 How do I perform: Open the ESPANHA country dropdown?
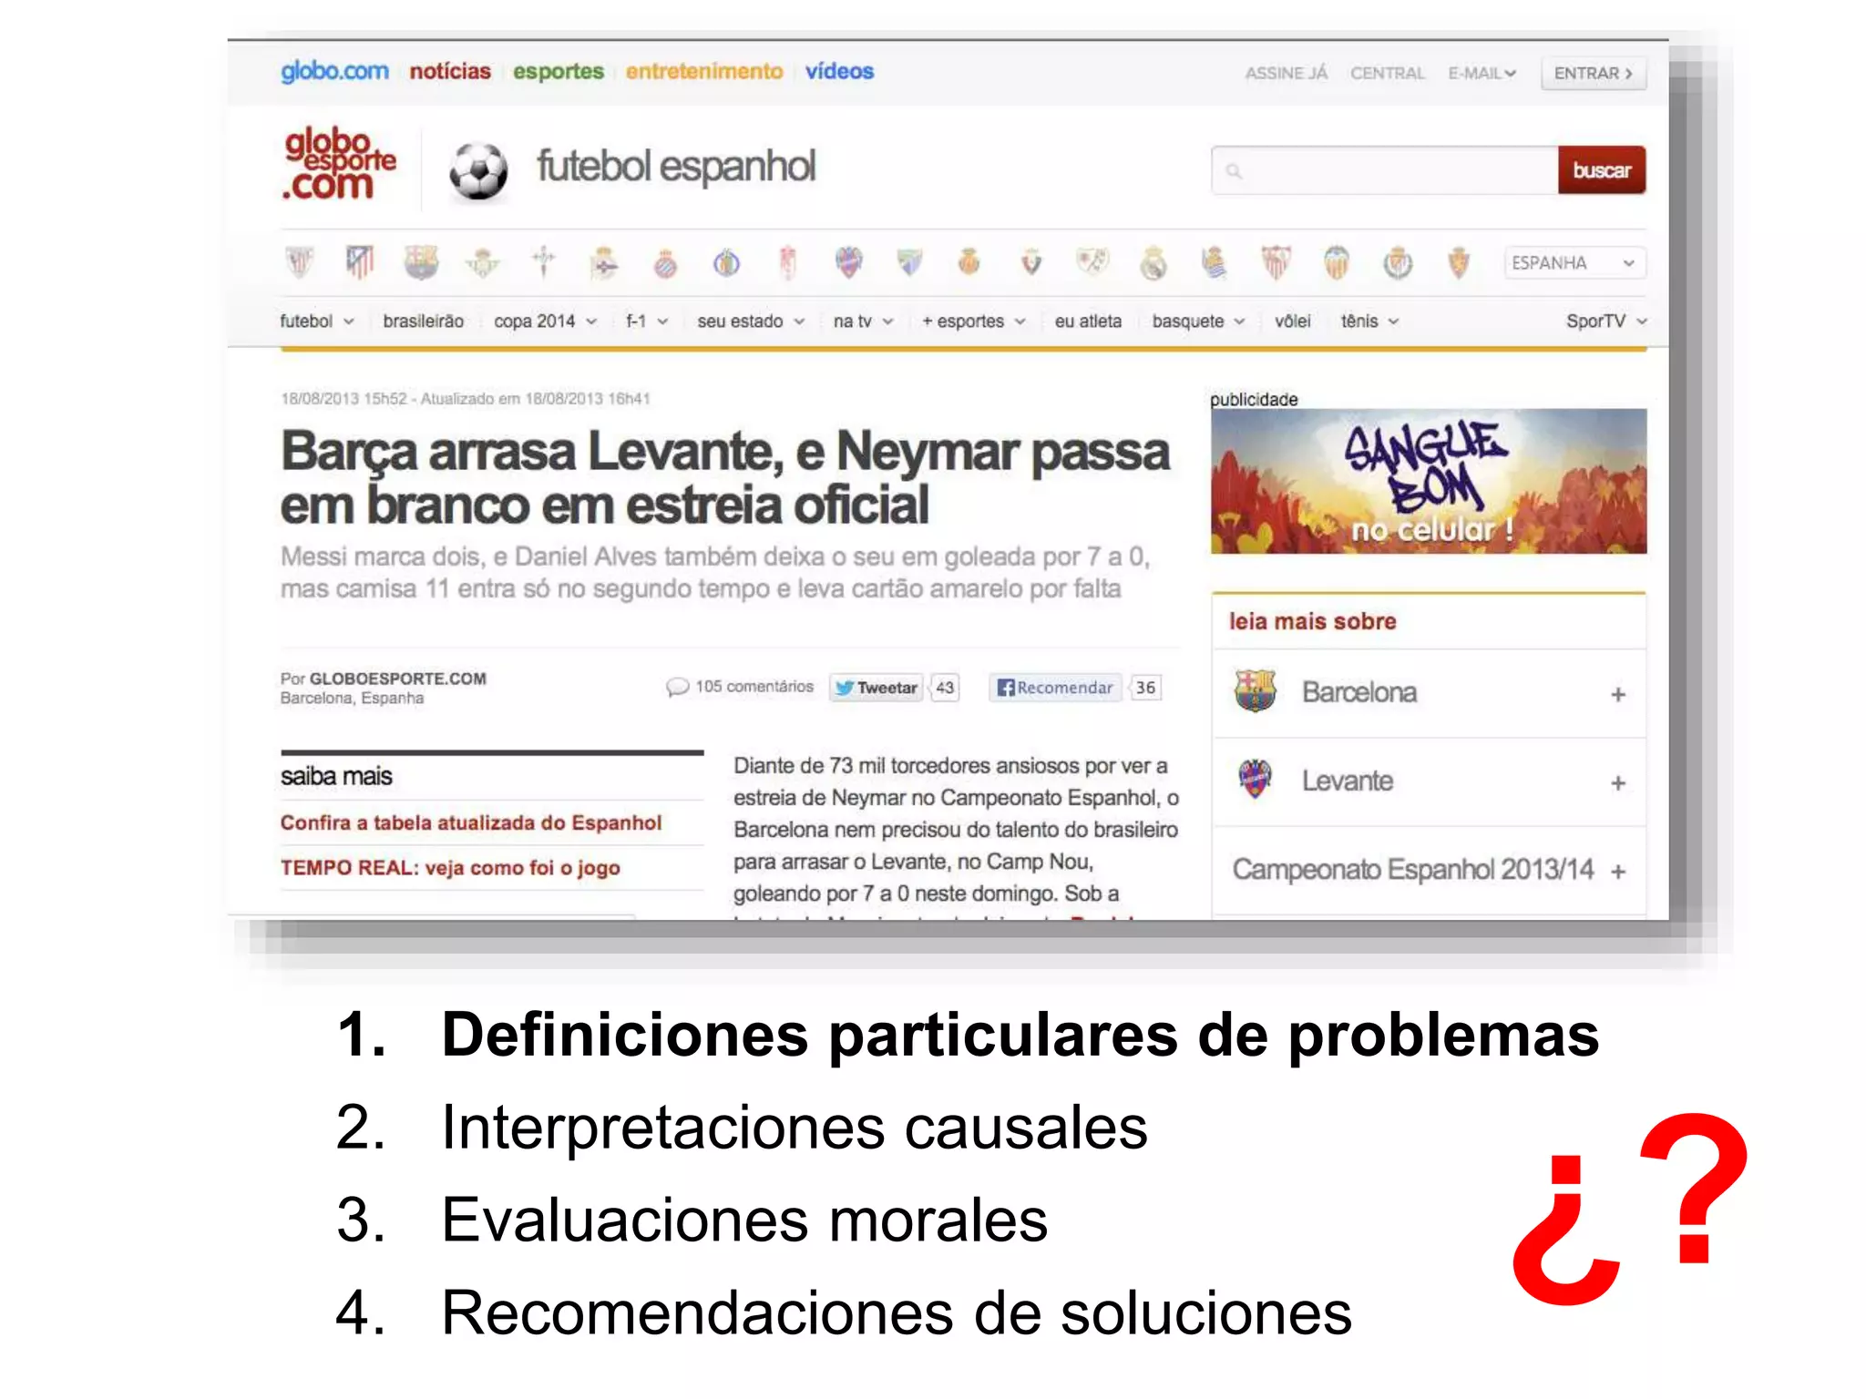click(x=1574, y=263)
